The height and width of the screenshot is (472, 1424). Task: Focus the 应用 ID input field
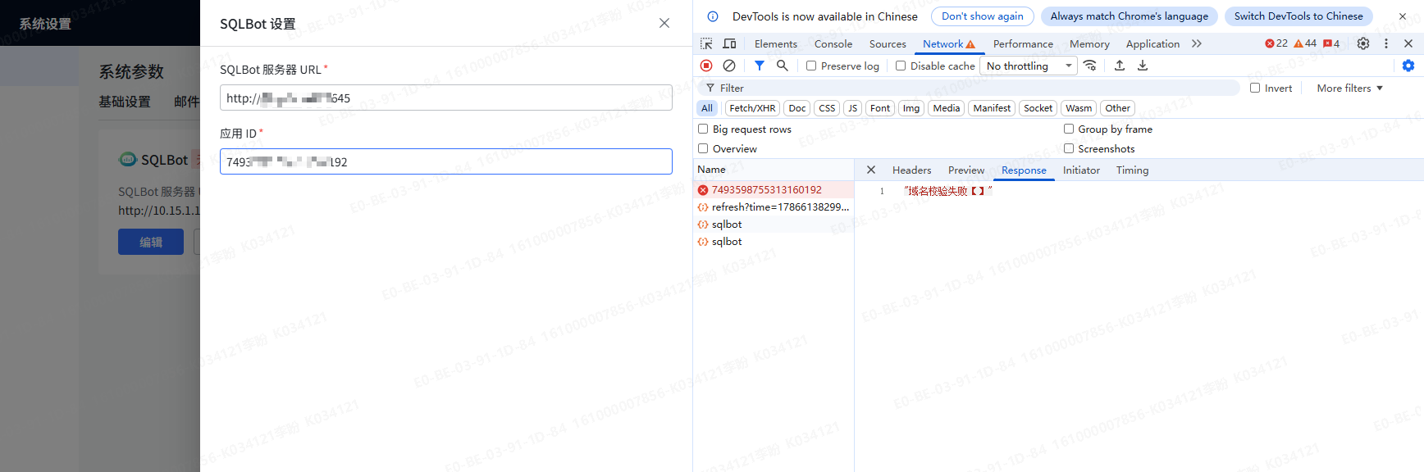click(446, 161)
